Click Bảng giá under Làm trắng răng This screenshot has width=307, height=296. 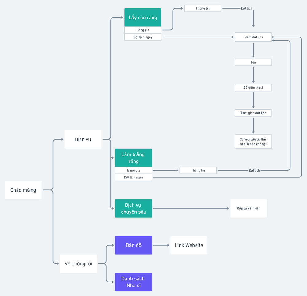[x=134, y=170]
